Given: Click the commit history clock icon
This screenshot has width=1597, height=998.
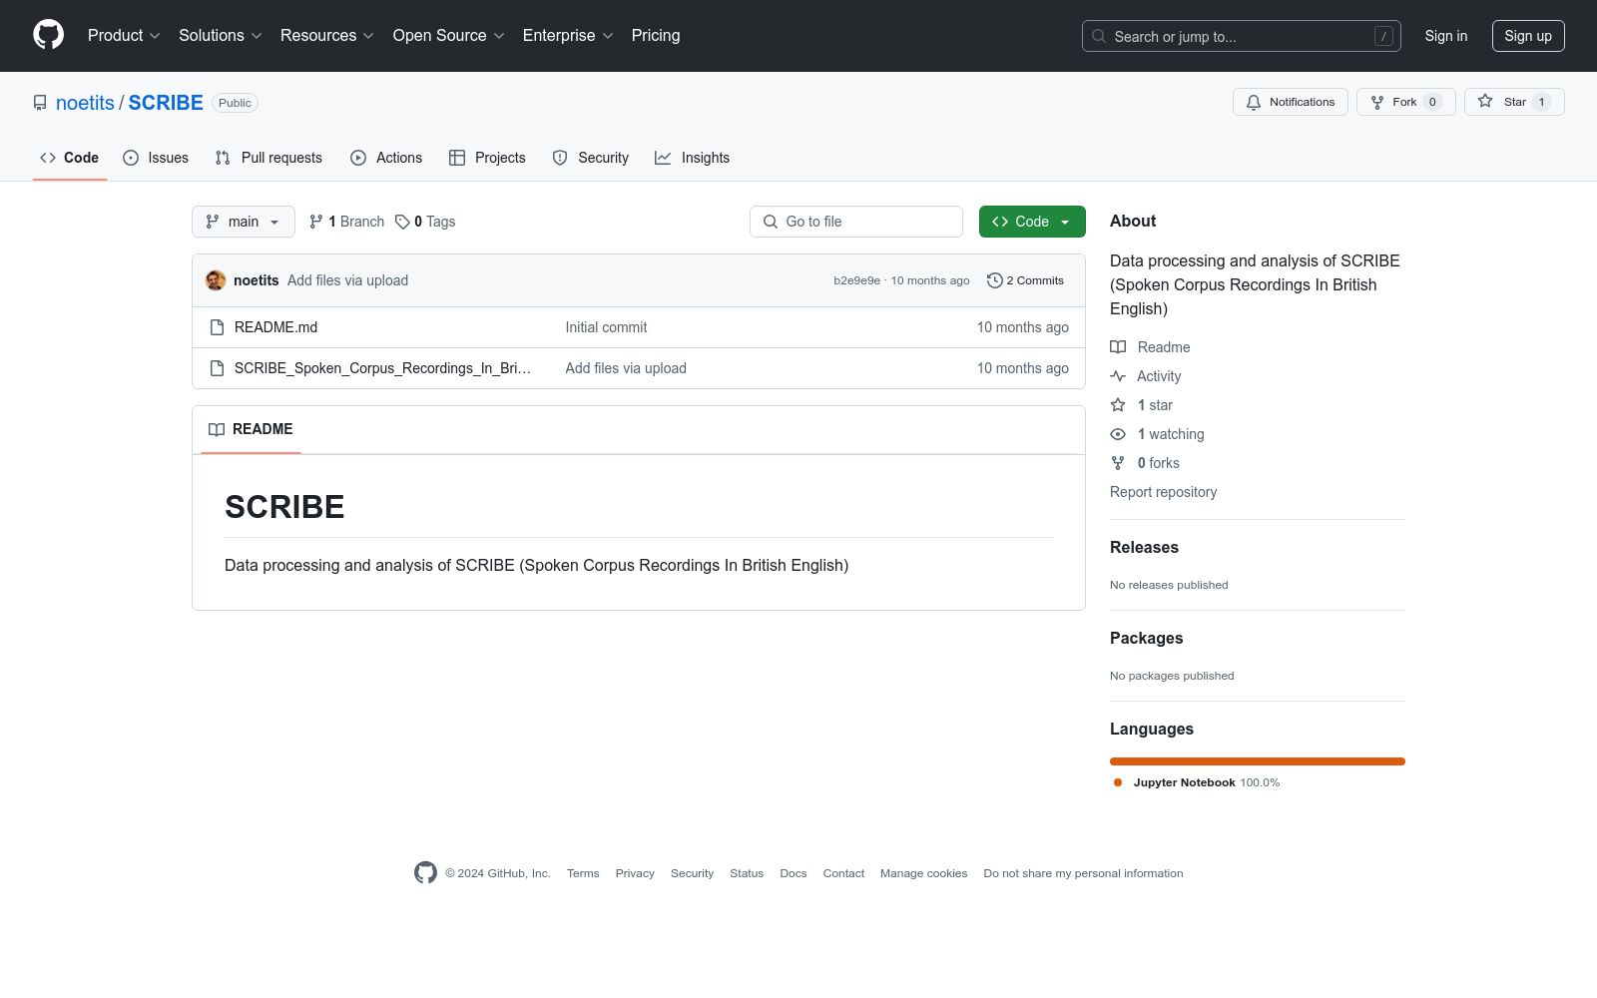Looking at the screenshot, I should pos(994,280).
